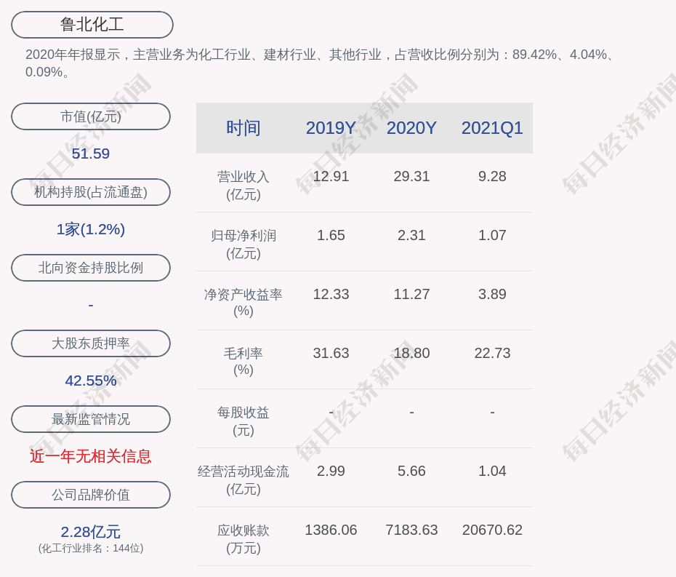The height and width of the screenshot is (577, 676).
Task: Select the 2020Y ROE value 11.27
Action: (411, 295)
